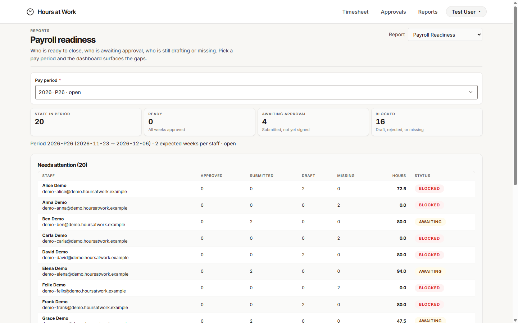The image size is (518, 323).
Task: Open the Hours at Work home link
Action: point(51,12)
